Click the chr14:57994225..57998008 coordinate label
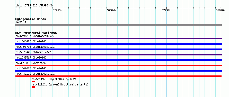229x97 pixels. coord(34,6)
